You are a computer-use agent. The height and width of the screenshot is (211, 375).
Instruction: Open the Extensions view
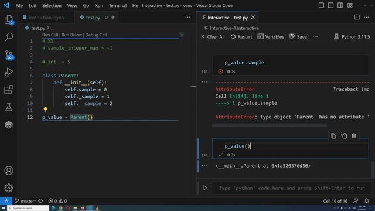pos(9,90)
